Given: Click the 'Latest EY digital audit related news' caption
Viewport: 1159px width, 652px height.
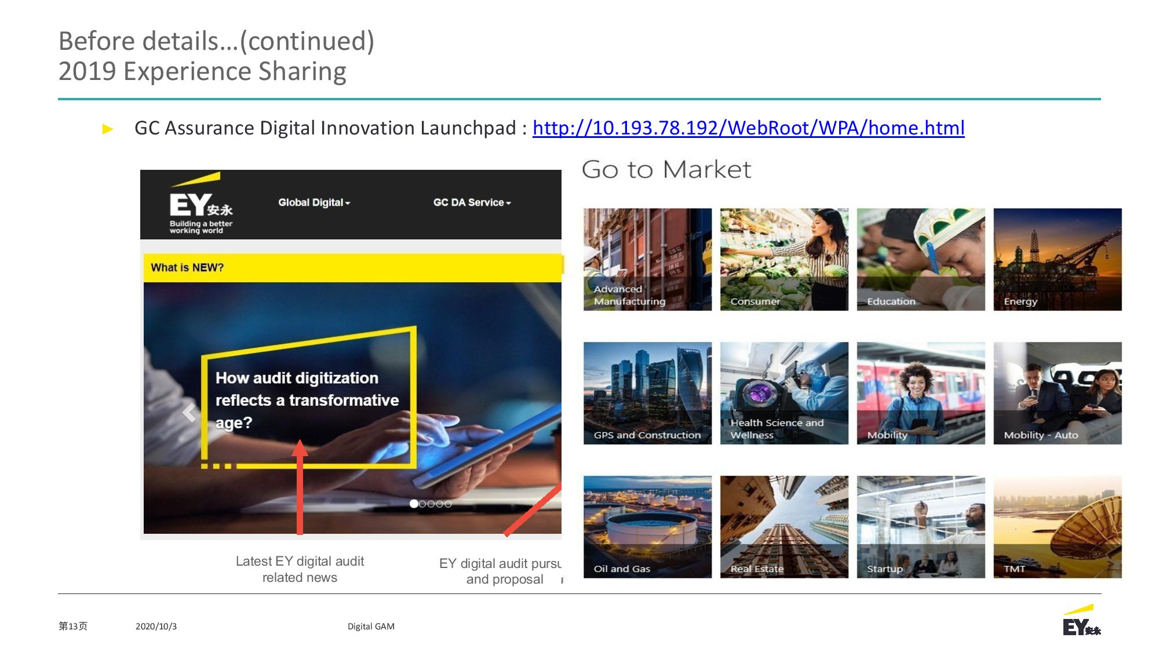Looking at the screenshot, I should (x=300, y=569).
